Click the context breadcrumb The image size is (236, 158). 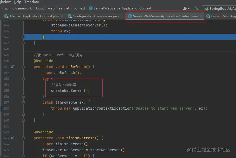click(79, 8)
